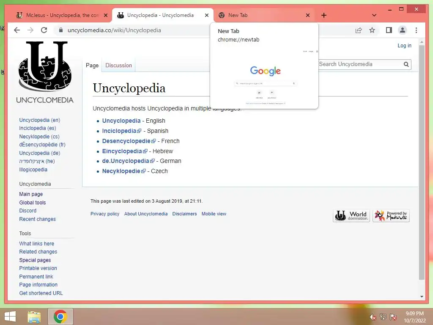Image resolution: width=433 pixels, height=325 pixels.
Task: Open Desencyclopedie French link
Action: point(129,141)
